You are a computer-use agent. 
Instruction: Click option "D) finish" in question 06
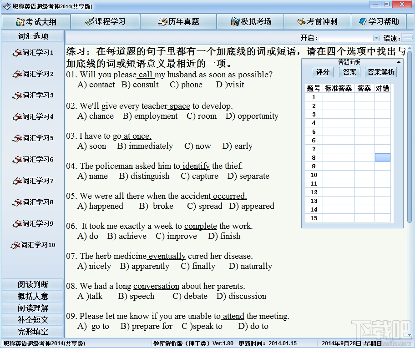[x=224, y=236]
